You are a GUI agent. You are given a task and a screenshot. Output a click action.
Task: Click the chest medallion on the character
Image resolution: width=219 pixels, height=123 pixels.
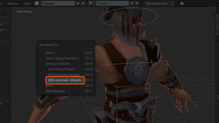[x=137, y=69]
